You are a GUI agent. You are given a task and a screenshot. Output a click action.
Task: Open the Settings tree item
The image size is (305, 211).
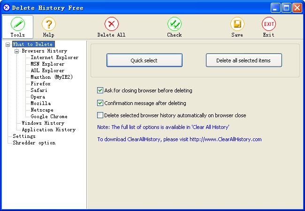click(x=24, y=136)
